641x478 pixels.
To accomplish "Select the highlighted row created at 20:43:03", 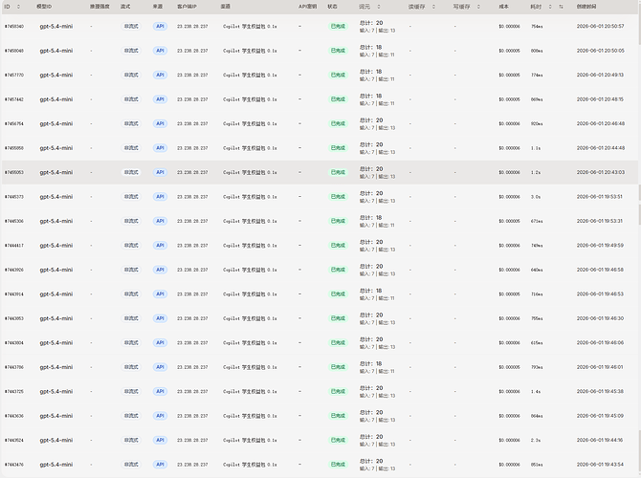I will pyautogui.click(x=320, y=172).
